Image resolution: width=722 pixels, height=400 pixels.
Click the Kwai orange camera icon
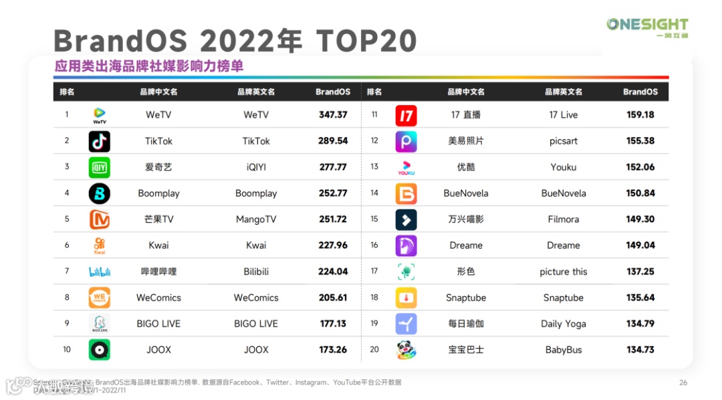(100, 245)
